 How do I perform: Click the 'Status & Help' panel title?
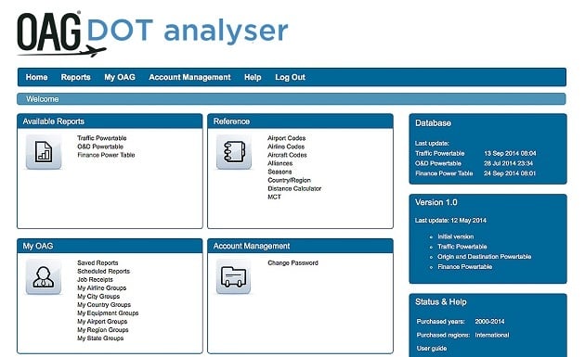[441, 302]
